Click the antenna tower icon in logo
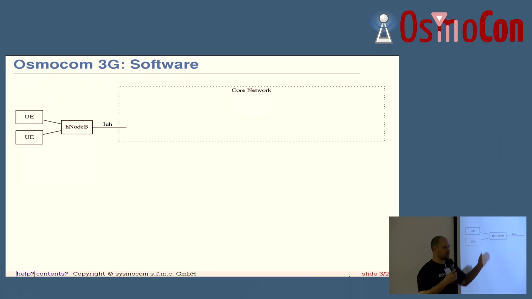The height and width of the screenshot is (299, 532). click(384, 29)
